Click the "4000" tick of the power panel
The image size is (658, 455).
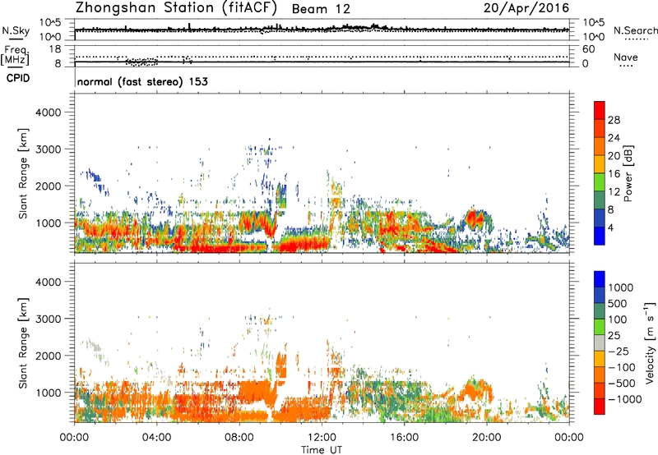(48, 113)
